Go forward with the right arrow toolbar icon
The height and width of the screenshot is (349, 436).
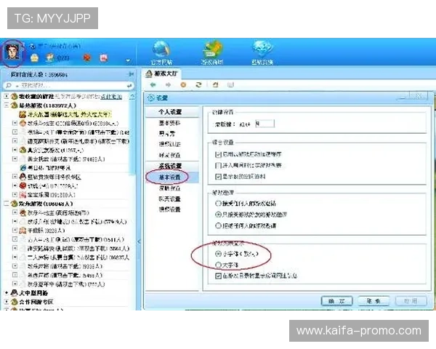point(168,84)
